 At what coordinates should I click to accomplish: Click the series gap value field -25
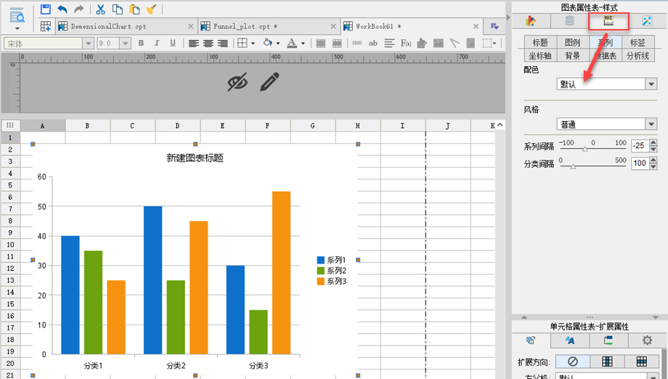[x=640, y=146]
